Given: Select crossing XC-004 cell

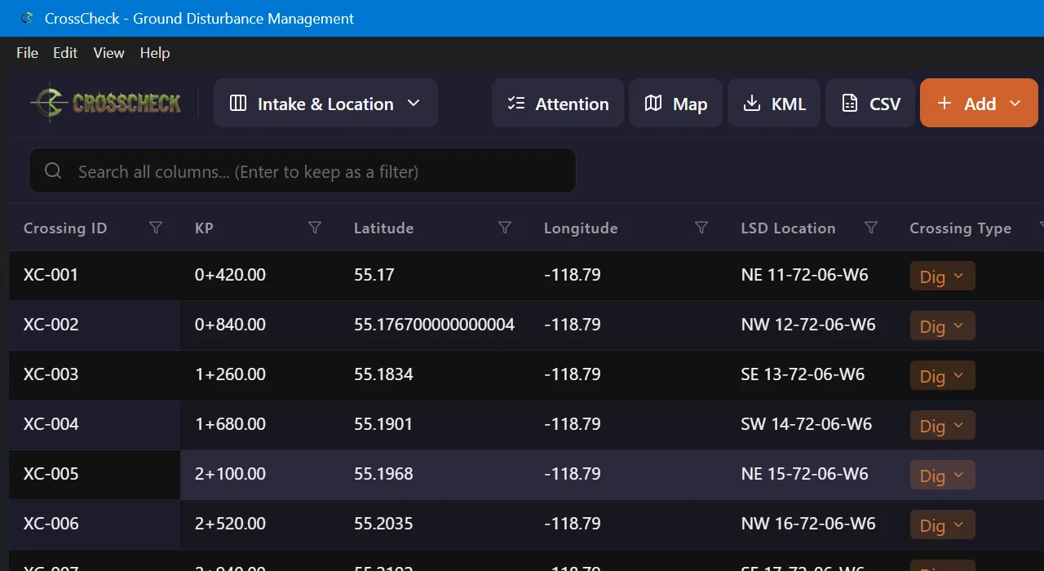Looking at the screenshot, I should pos(95,424).
